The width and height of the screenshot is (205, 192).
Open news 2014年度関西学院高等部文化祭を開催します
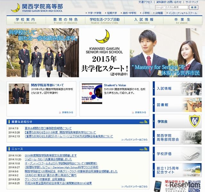click(51, 155)
